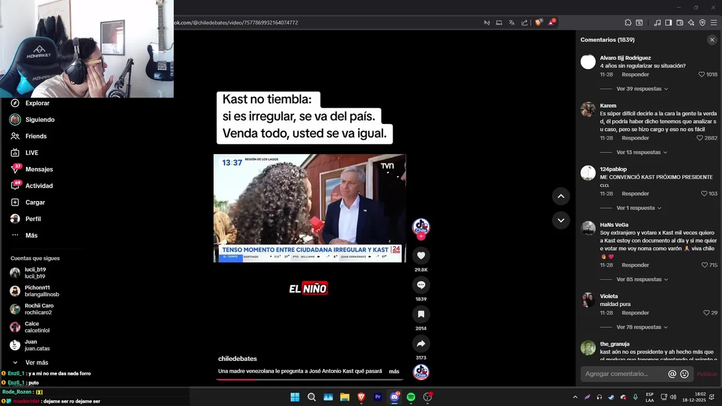Open Leo AI sparkle icon
Screen dimensions: 722x406
[x=691, y=23]
